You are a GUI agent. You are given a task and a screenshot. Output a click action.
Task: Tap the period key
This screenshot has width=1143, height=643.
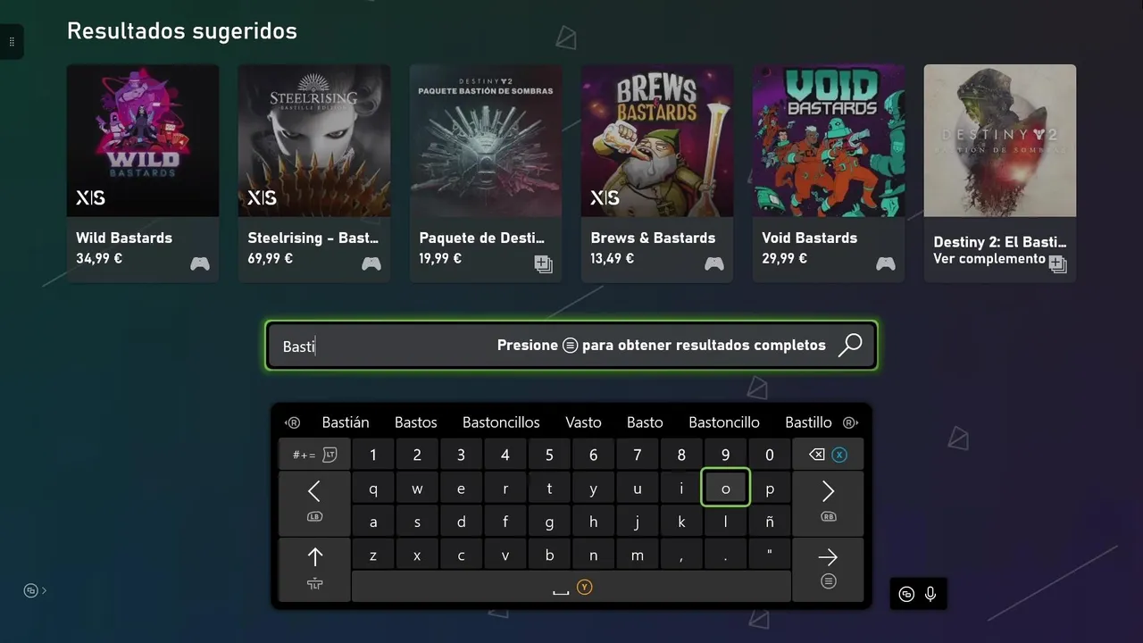coord(725,555)
